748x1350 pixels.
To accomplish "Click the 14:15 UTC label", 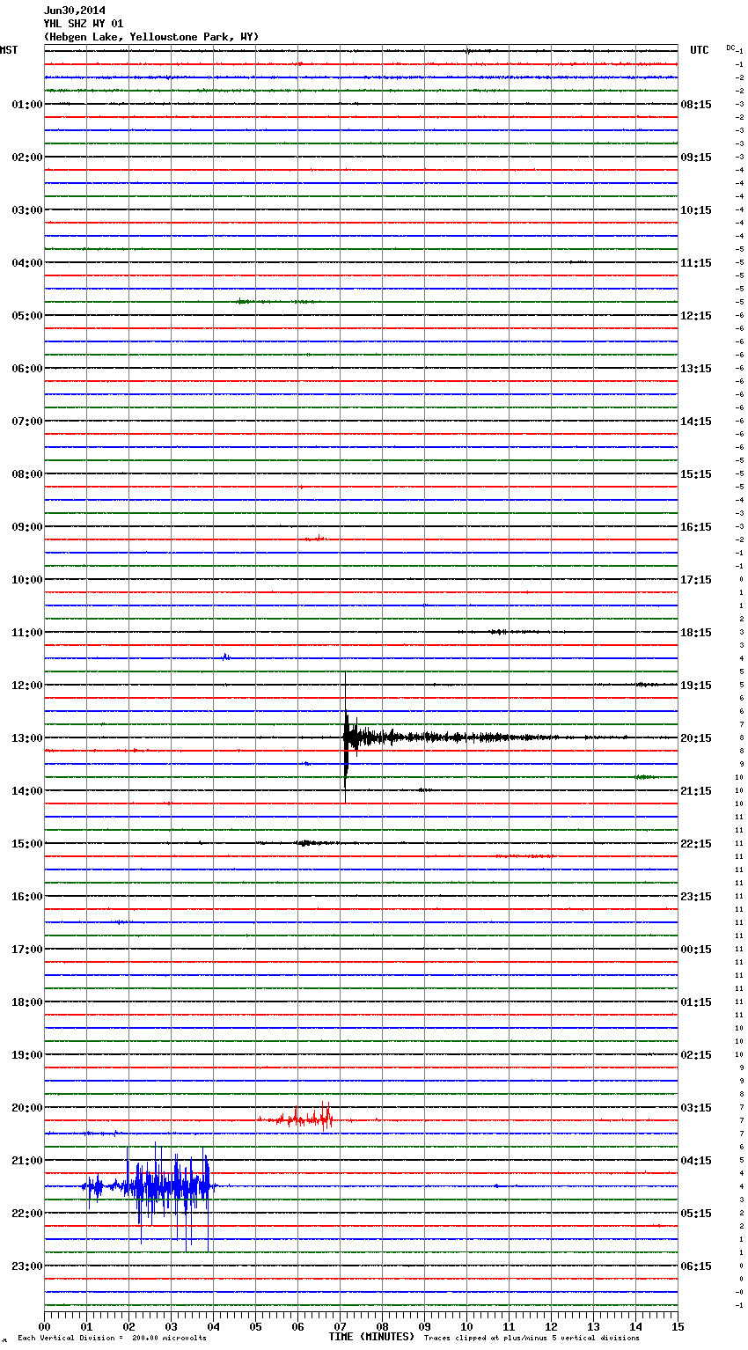I will [x=696, y=422].
